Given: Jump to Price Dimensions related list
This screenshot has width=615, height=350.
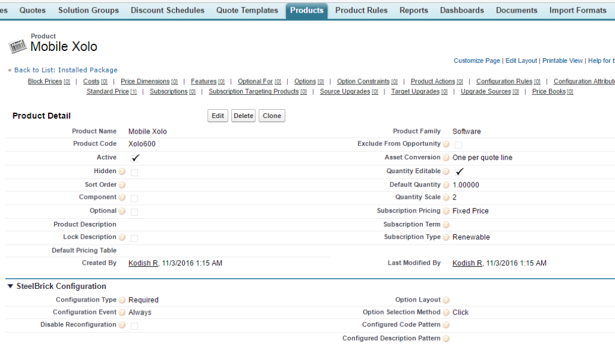Looking at the screenshot, I should 149,82.
